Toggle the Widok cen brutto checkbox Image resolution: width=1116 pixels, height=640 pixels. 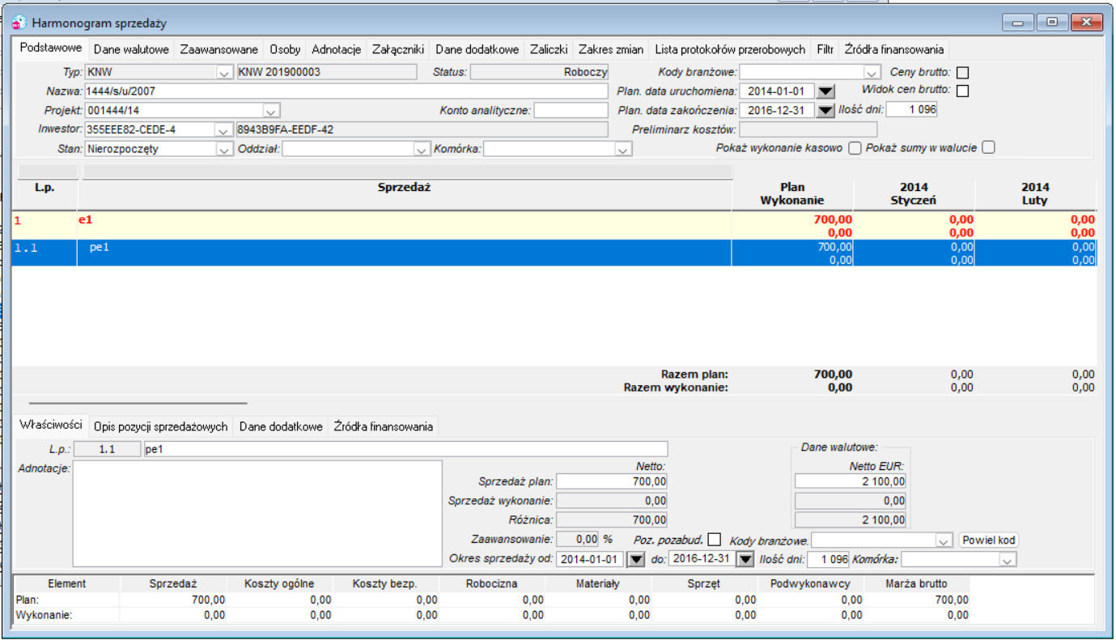pyautogui.click(x=962, y=91)
